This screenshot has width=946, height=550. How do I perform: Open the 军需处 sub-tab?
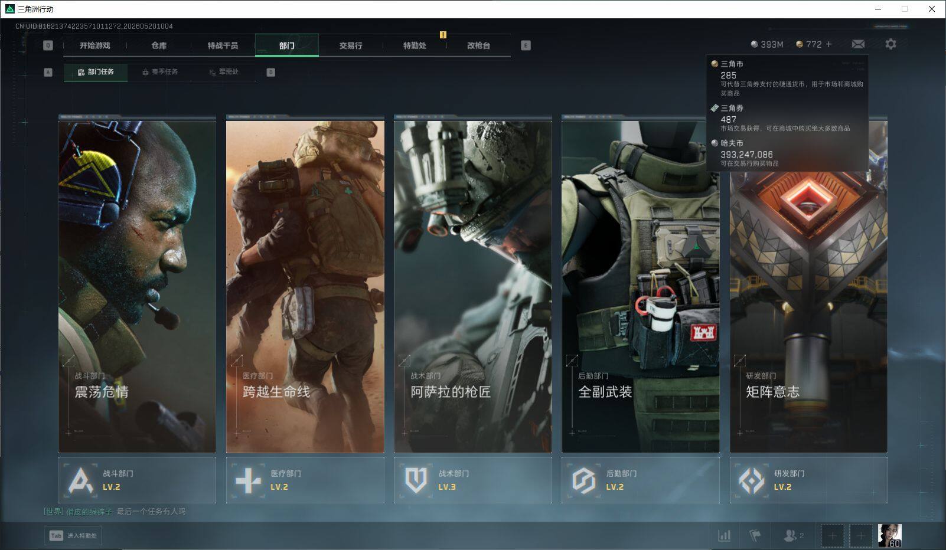pyautogui.click(x=224, y=72)
